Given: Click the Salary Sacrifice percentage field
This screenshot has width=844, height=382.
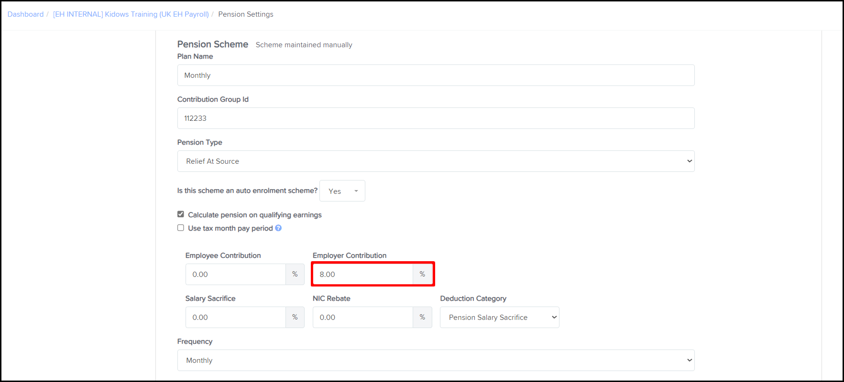Looking at the screenshot, I should coord(236,318).
